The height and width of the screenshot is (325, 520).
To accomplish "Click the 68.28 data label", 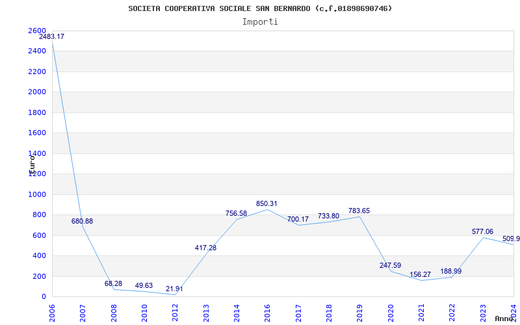I will tap(113, 284).
